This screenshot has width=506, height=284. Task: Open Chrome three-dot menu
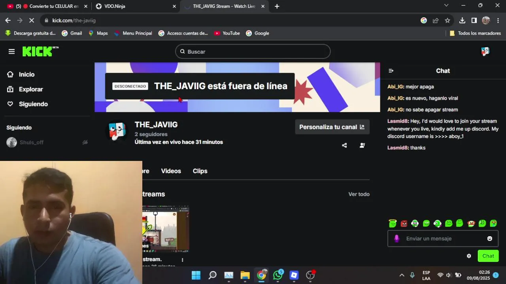click(x=498, y=21)
